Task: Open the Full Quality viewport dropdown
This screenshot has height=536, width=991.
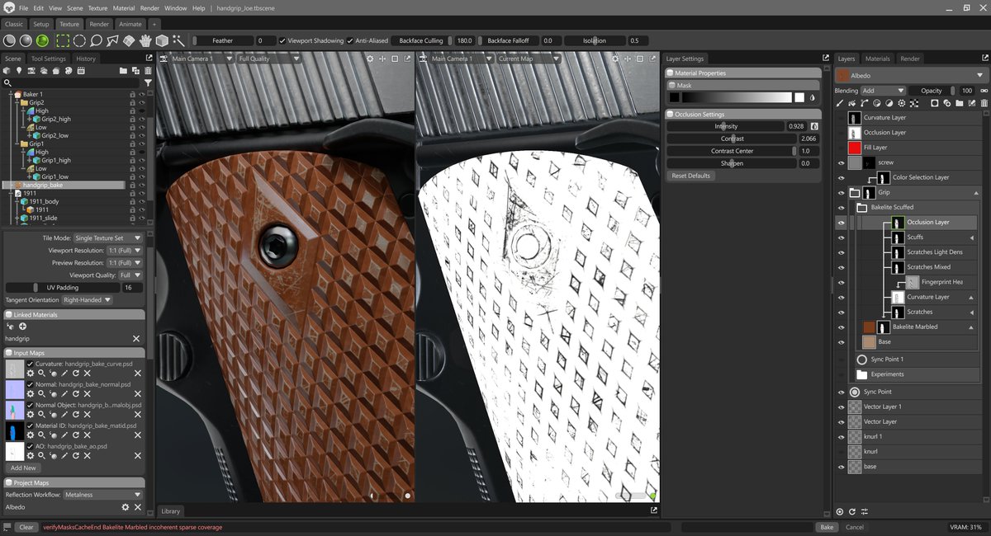Action: [268, 59]
